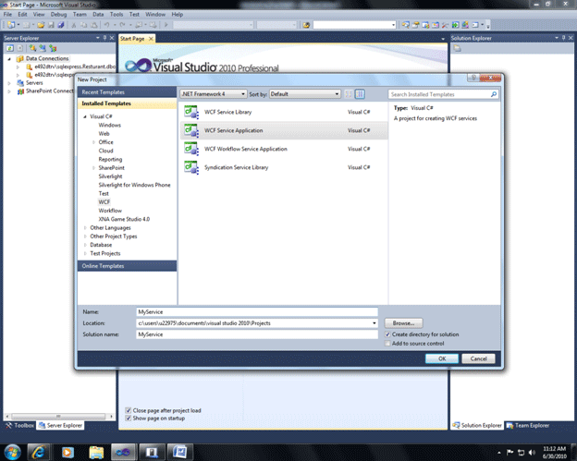Open Windows Explorer folder from taskbar
Viewport: 577px width, 461px height.
(96, 452)
